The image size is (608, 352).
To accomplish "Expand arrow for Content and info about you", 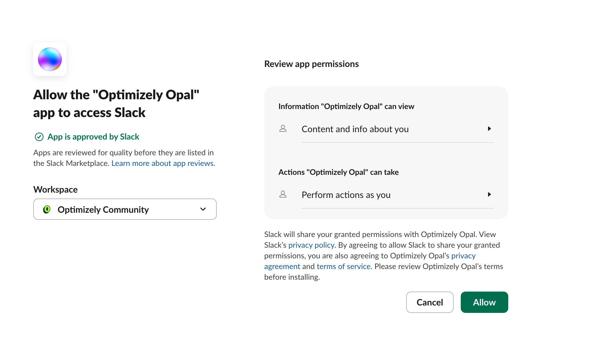I will [489, 129].
